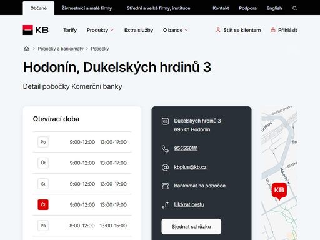Click Stát se klientem link

[242, 30]
